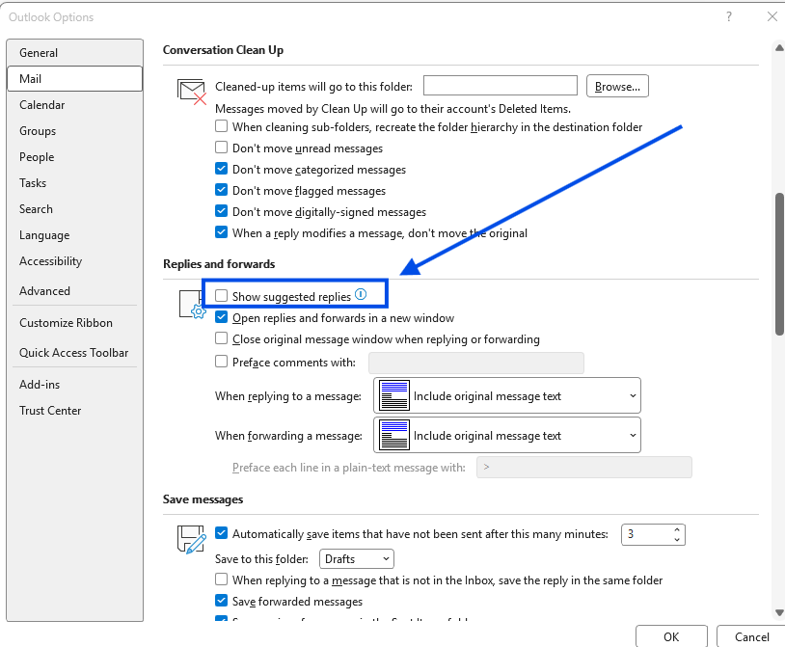The width and height of the screenshot is (785, 647).
Task: Open the When replying to a message dropdown
Action: [x=507, y=395]
